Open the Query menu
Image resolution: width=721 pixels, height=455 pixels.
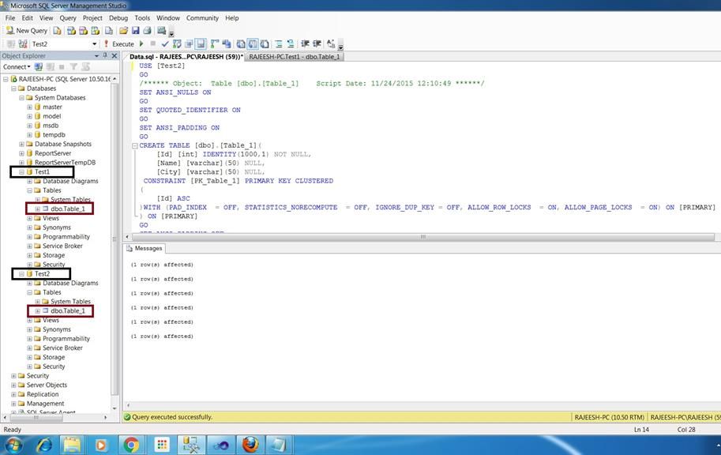coord(68,17)
